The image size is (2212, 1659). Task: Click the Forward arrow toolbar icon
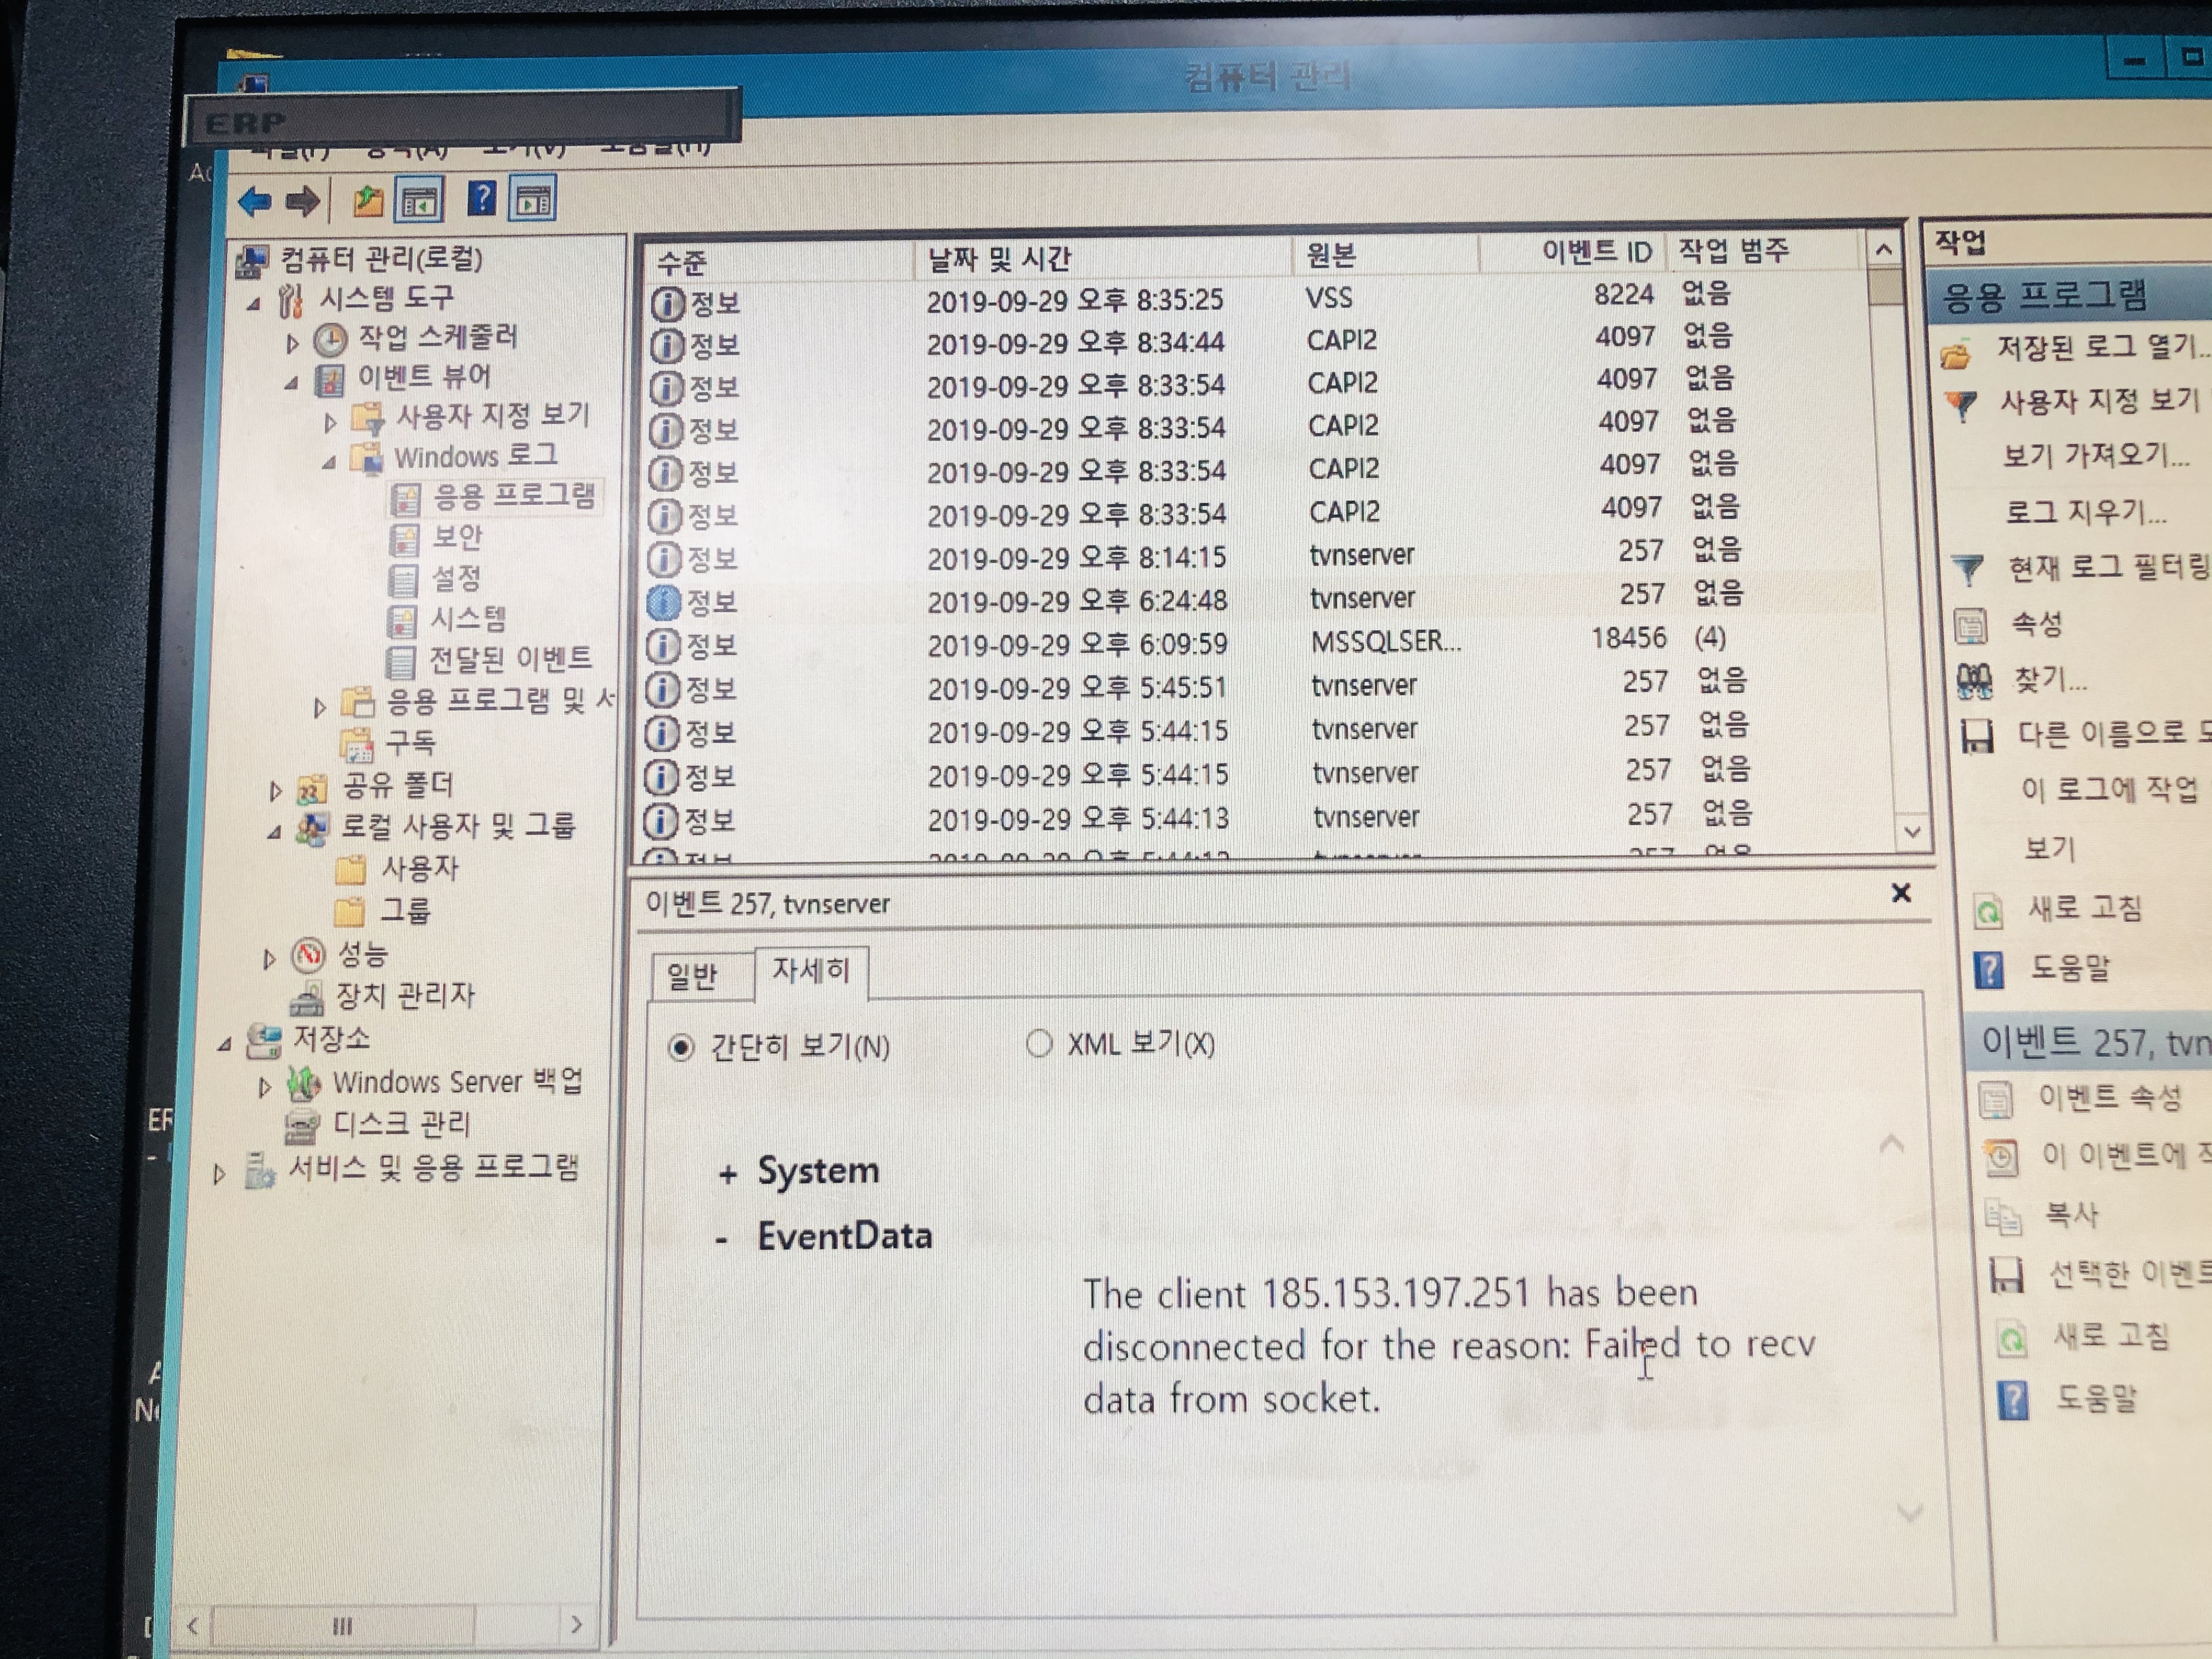coord(303,202)
